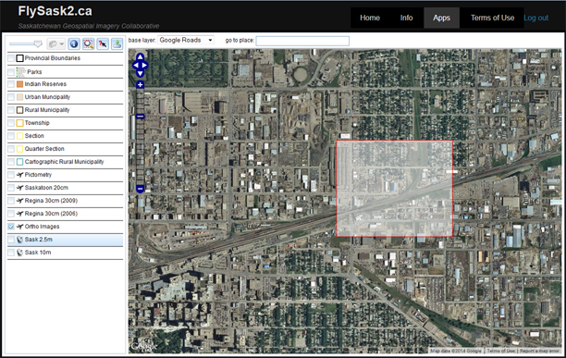The height and width of the screenshot is (358, 566).
Task: Click the Log out link
Action: (535, 19)
